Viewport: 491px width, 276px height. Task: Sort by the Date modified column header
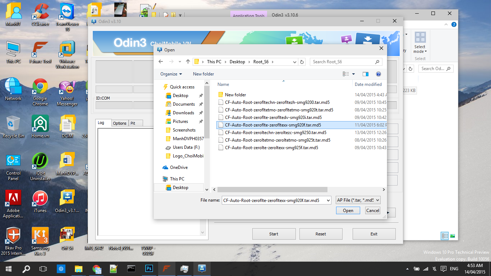coord(368,84)
